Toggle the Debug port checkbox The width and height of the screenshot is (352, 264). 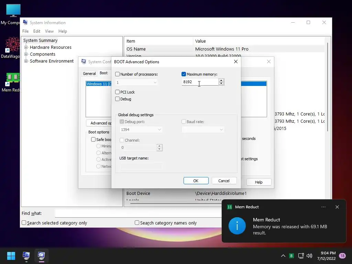pyautogui.click(x=122, y=122)
